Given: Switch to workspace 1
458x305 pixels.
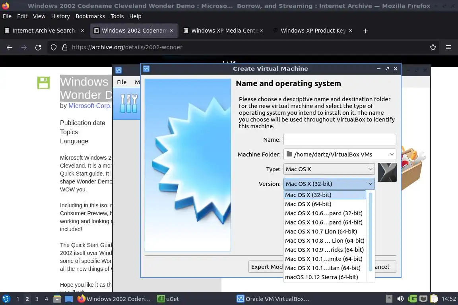Looking at the screenshot, I should (x=18, y=299).
